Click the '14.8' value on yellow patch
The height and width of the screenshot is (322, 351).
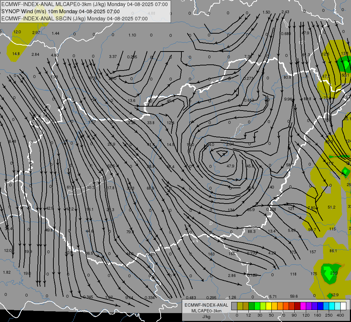click(16, 54)
